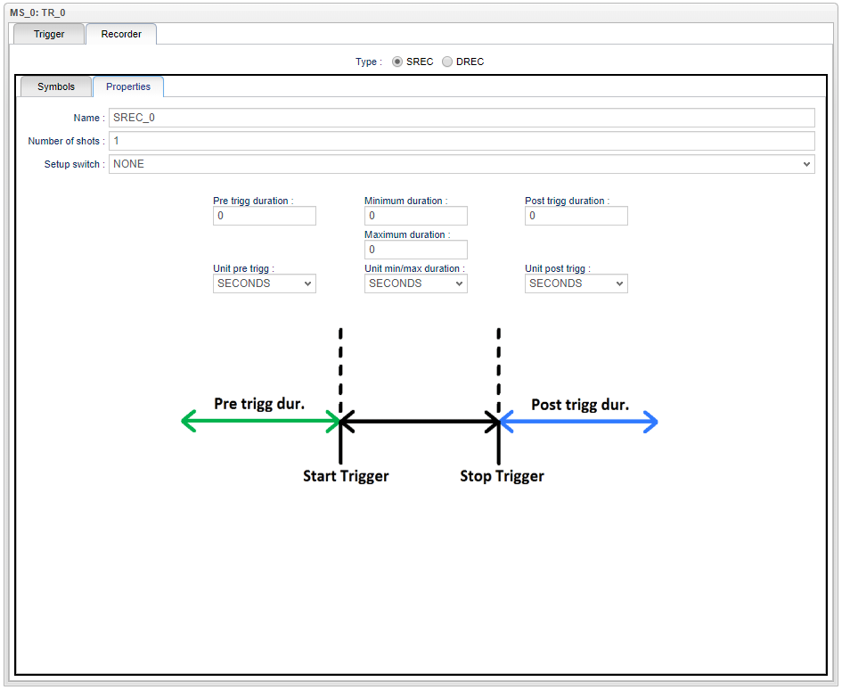Choose the DREC type radio button

[447, 62]
